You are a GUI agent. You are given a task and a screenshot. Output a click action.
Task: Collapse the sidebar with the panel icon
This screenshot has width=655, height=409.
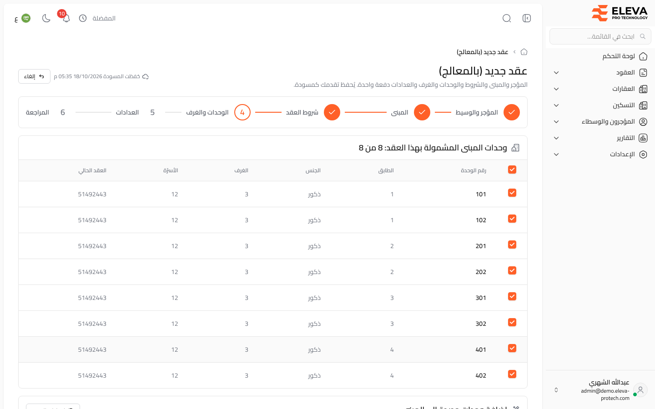point(527,18)
